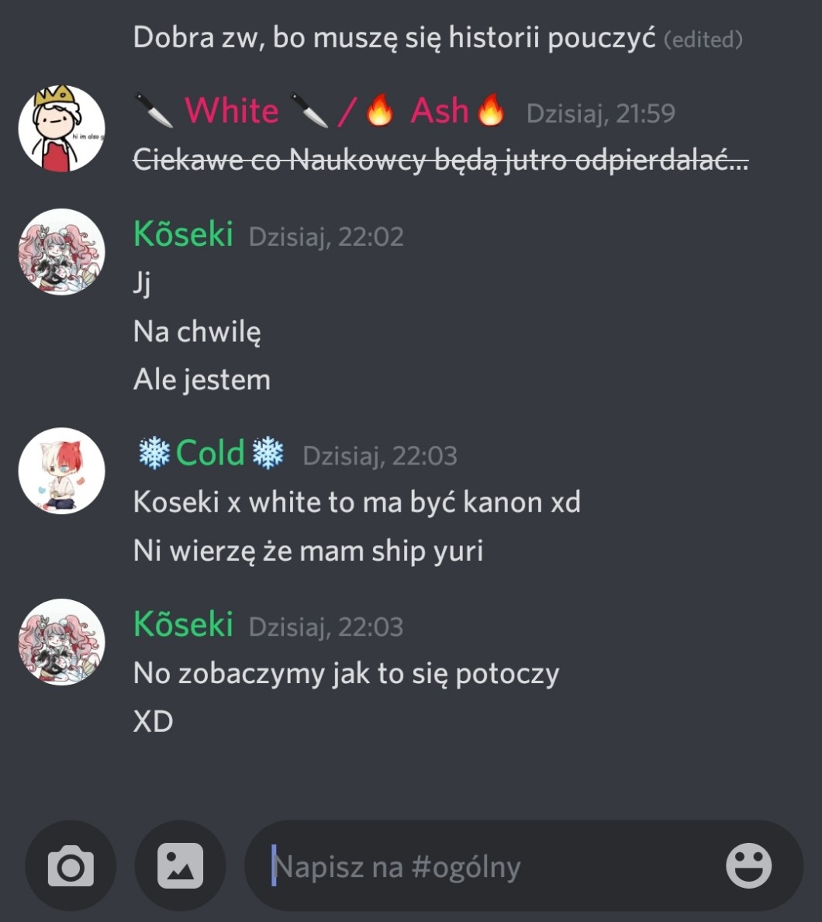Click the strikethrough Ciekawe co Naukowcy message
The image size is (822, 922).
(x=441, y=159)
